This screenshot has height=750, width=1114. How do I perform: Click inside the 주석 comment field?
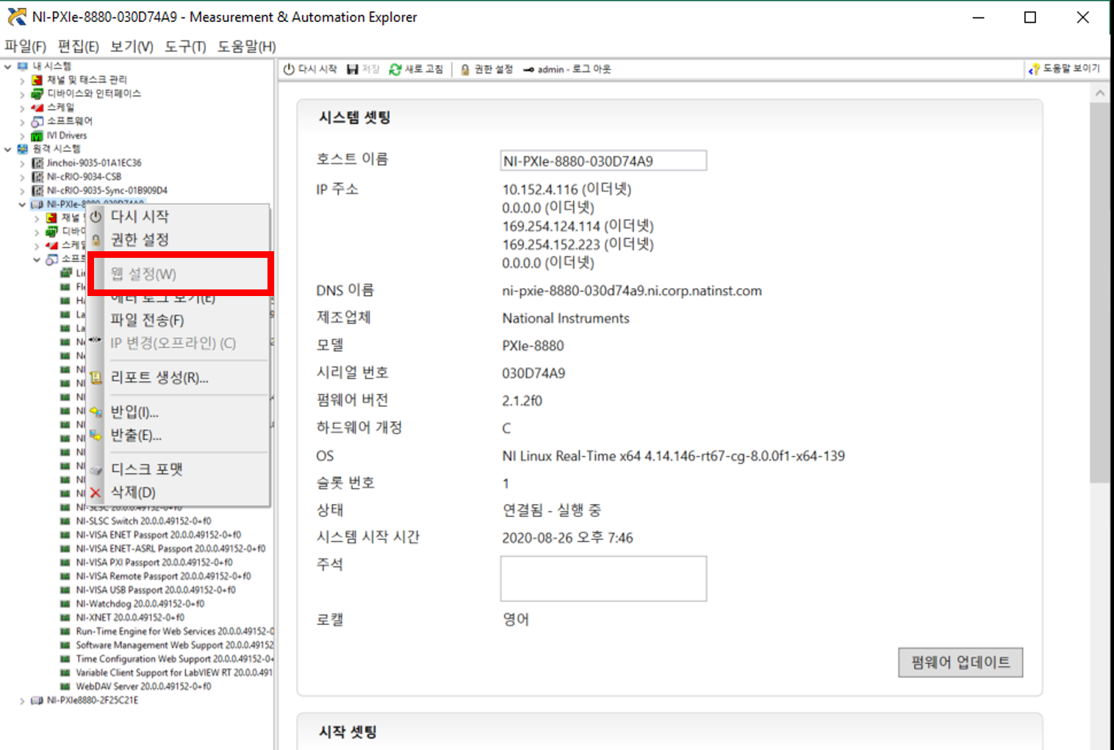(603, 578)
